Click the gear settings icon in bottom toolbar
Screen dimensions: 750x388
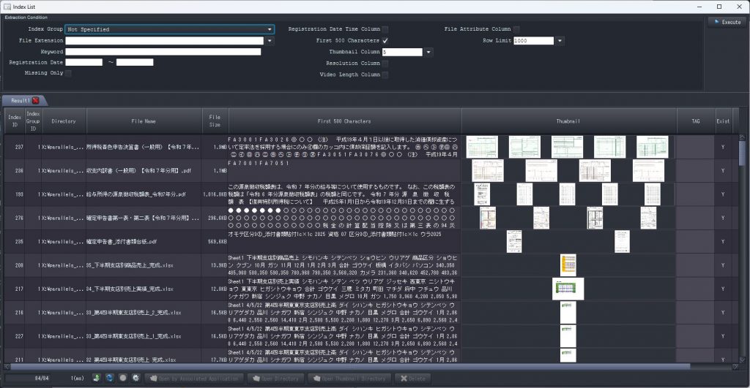pos(135,378)
